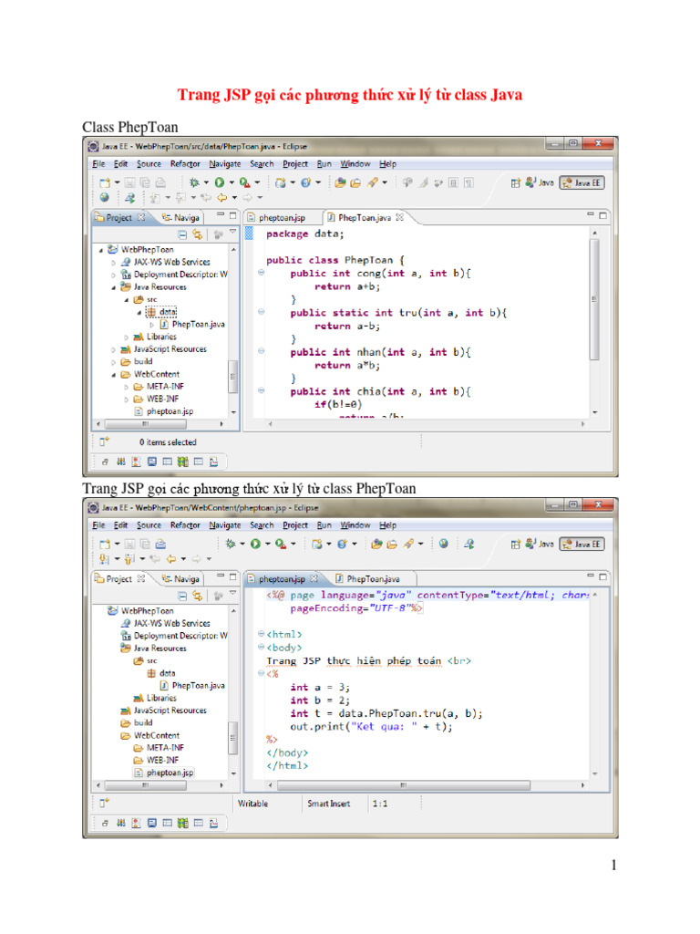Collapse the <body> tag fold marker
This screenshot has height=934, width=700.
tap(261, 647)
